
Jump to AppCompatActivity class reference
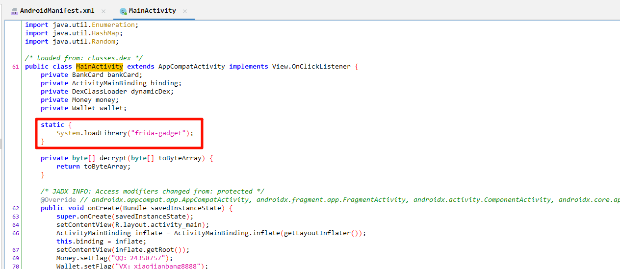[x=191, y=67]
